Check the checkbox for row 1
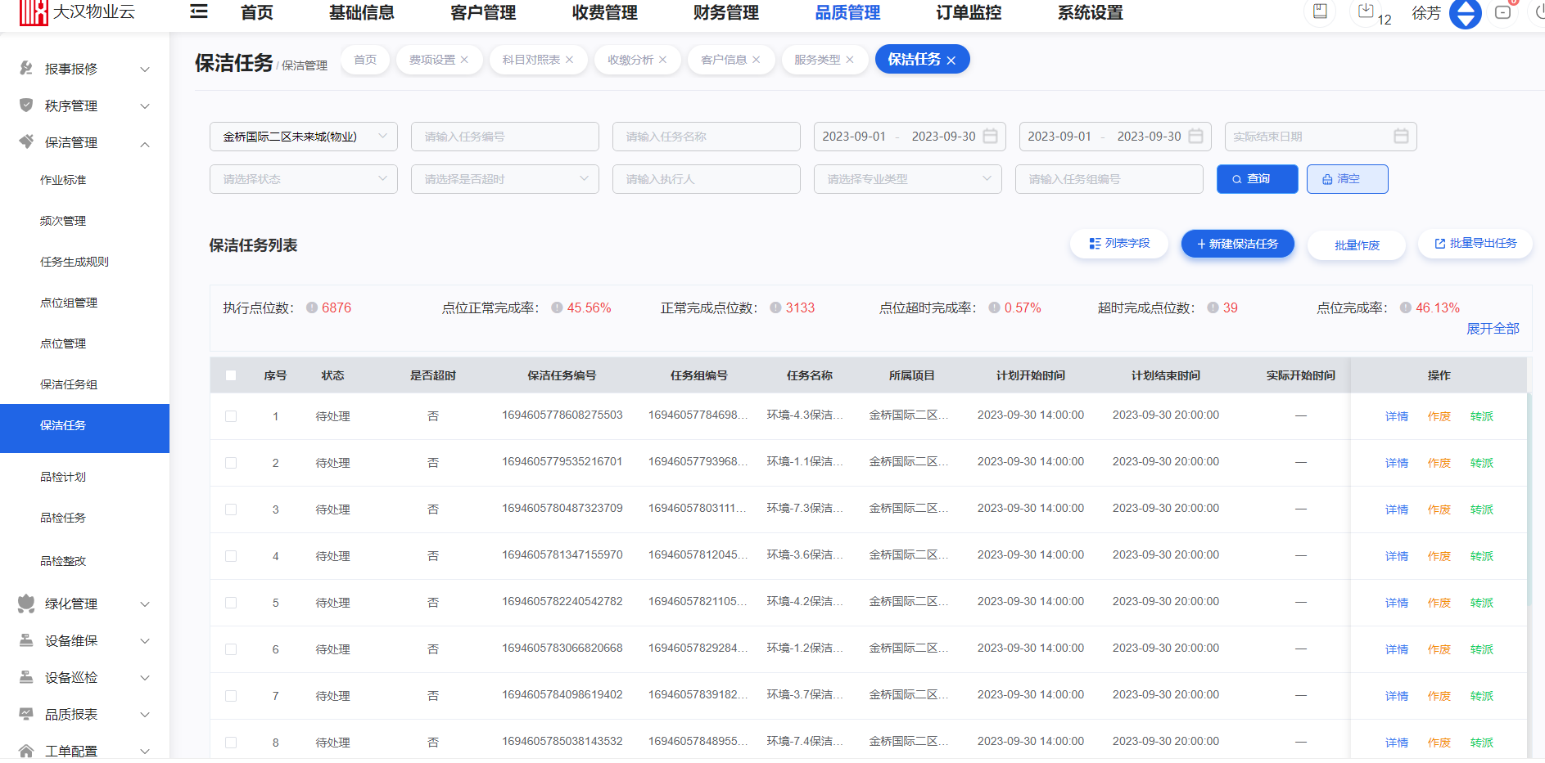Image resolution: width=1545 pixels, height=763 pixels. 231,416
